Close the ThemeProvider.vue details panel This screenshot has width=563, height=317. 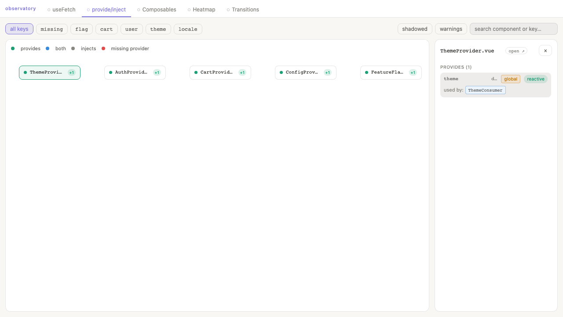[x=545, y=51]
